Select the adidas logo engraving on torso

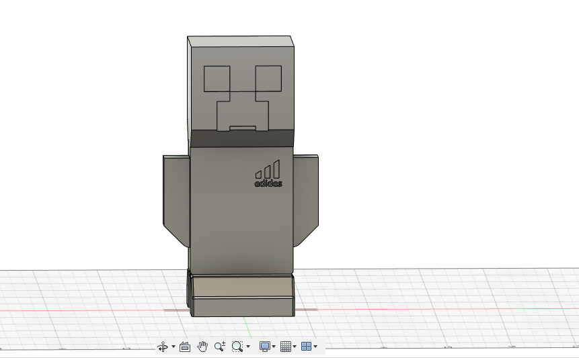268,174
